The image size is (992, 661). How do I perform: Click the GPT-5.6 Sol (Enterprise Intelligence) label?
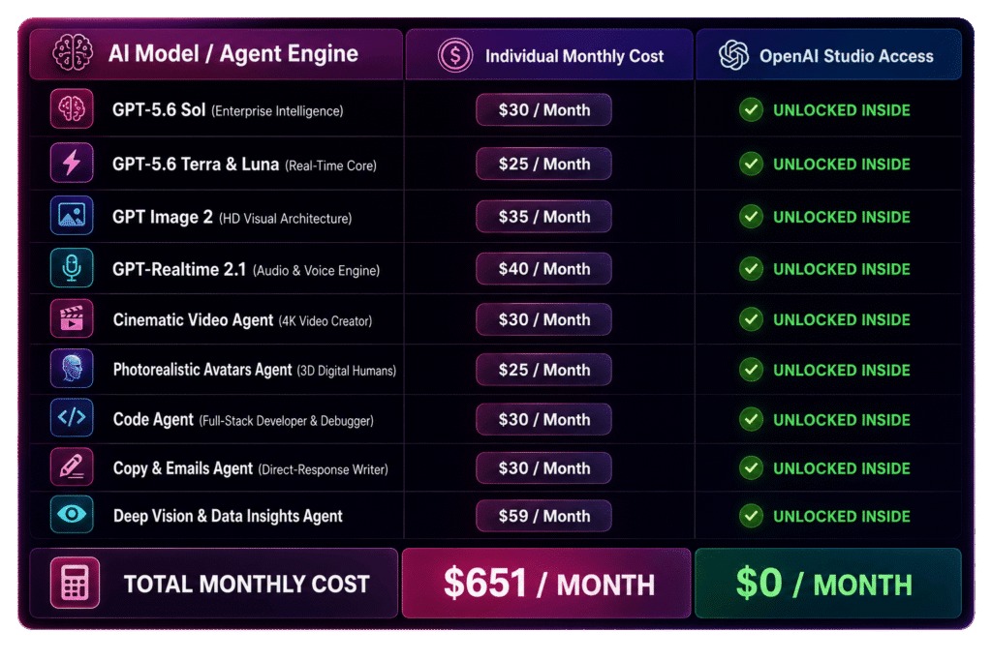[228, 110]
